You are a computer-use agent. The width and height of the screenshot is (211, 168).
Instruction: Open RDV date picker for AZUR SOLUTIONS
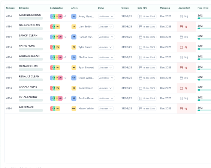pos(147,16)
